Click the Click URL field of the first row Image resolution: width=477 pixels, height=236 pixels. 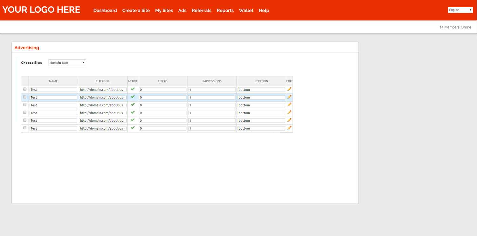(103, 90)
